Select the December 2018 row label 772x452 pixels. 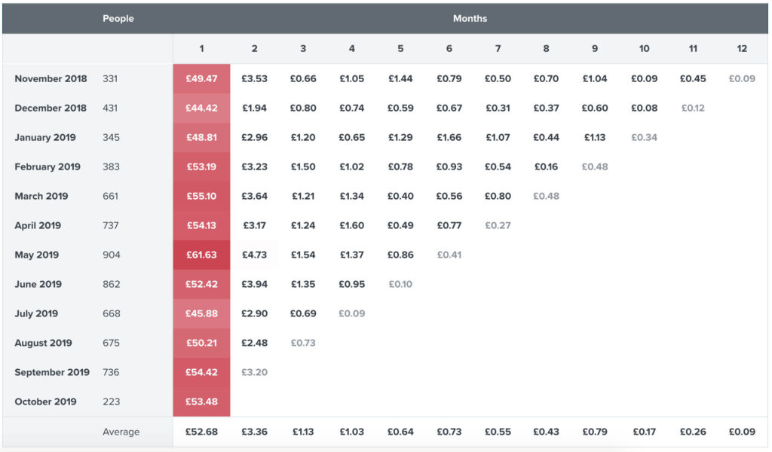click(x=51, y=108)
